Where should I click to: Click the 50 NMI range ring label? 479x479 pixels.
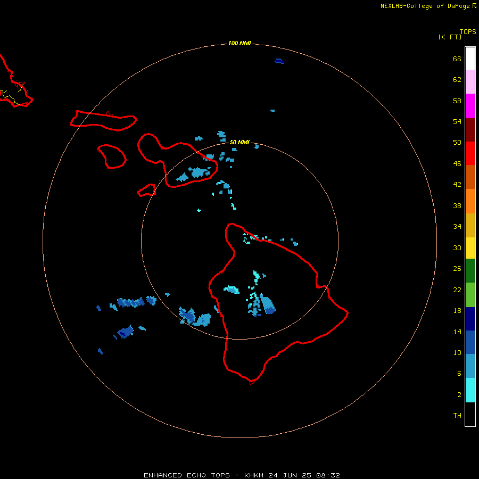(240, 142)
